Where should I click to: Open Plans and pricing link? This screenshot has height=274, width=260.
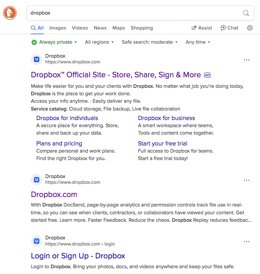point(59,143)
